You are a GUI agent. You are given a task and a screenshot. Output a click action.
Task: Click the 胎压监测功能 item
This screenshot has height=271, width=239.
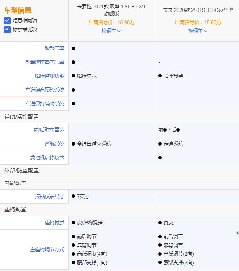click(x=49, y=76)
